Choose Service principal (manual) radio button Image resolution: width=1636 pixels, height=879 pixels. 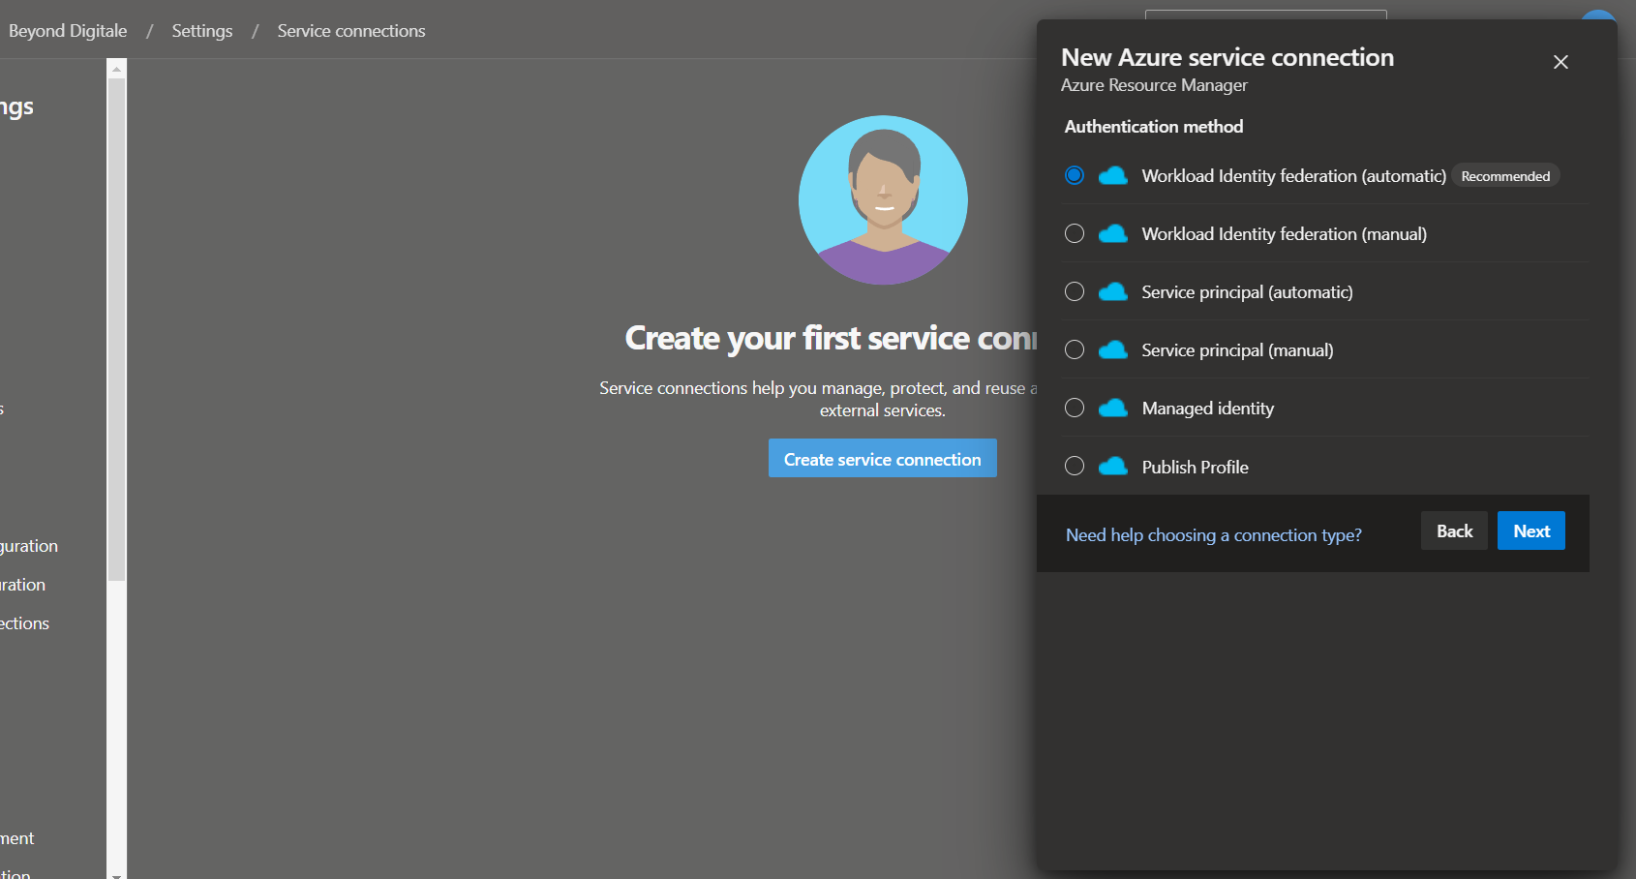tap(1074, 349)
